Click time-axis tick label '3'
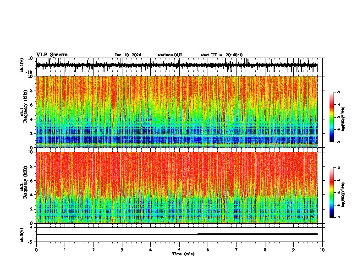The image size is (363, 280). pos(122,250)
